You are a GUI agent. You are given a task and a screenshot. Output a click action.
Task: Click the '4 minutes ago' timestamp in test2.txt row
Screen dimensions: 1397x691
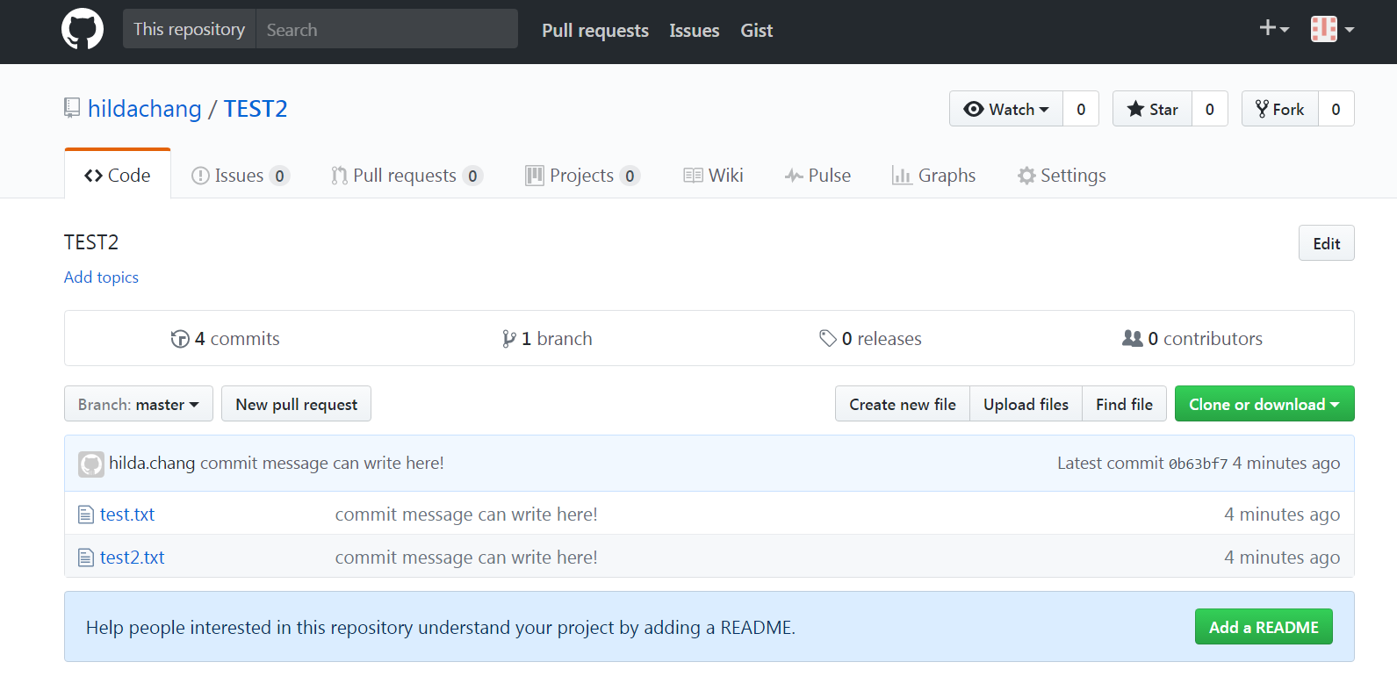(x=1282, y=558)
